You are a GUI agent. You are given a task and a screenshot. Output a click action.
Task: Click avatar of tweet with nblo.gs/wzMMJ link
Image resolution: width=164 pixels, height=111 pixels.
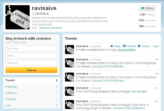coord(70,50)
